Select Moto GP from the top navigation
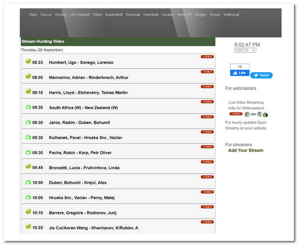The width and height of the screenshot is (298, 245). coord(184,15)
